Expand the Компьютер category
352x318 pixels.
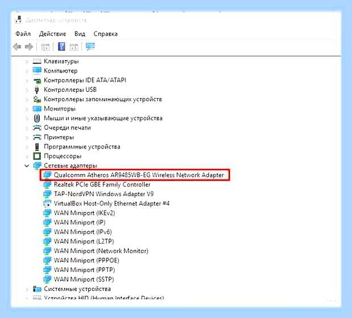(x=27, y=71)
